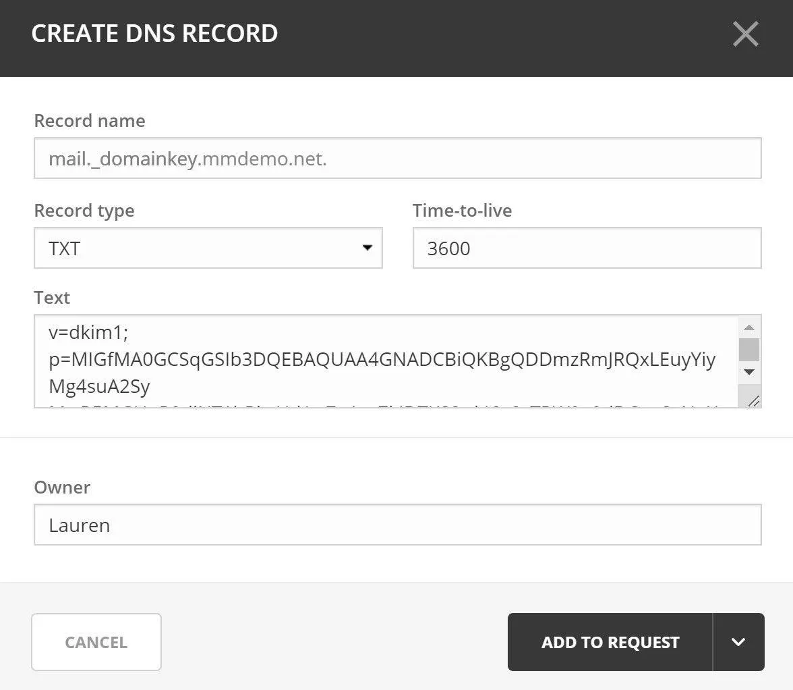Click the Record name input field
Viewport: 793px width, 690px height.
click(x=398, y=158)
